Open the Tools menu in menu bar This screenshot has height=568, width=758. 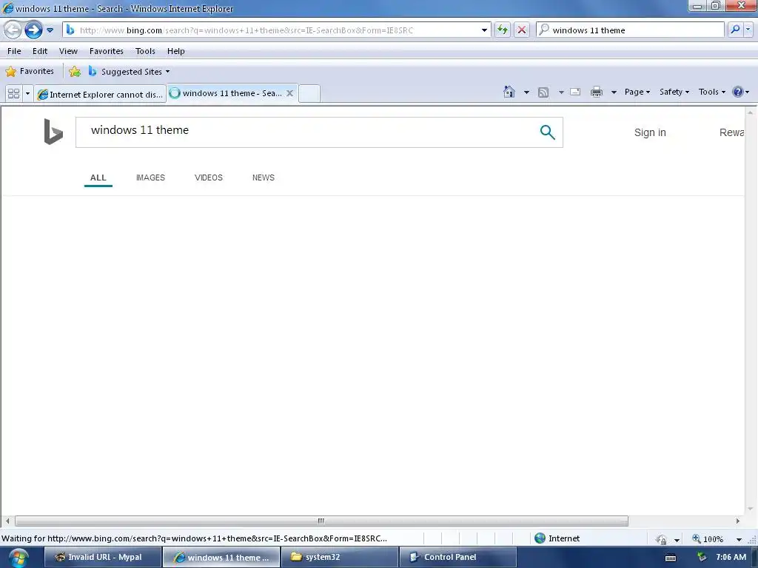(145, 51)
